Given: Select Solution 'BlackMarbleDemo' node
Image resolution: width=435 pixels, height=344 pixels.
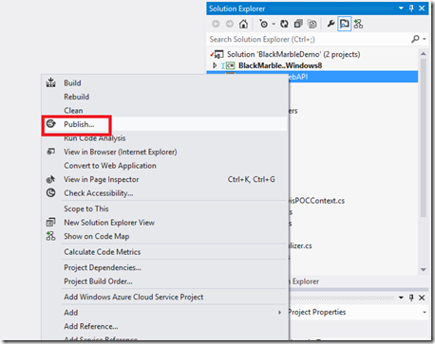Looking at the screenshot, I should pyautogui.click(x=293, y=54).
